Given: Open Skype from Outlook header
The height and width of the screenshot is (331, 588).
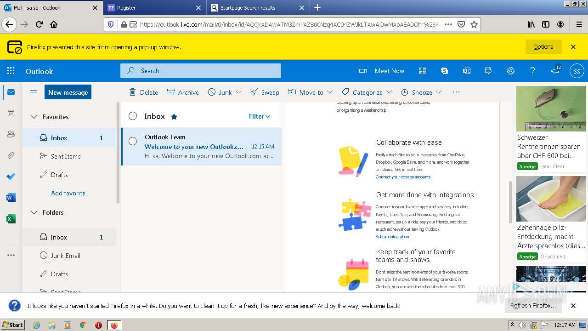Looking at the screenshot, I should click(445, 71).
